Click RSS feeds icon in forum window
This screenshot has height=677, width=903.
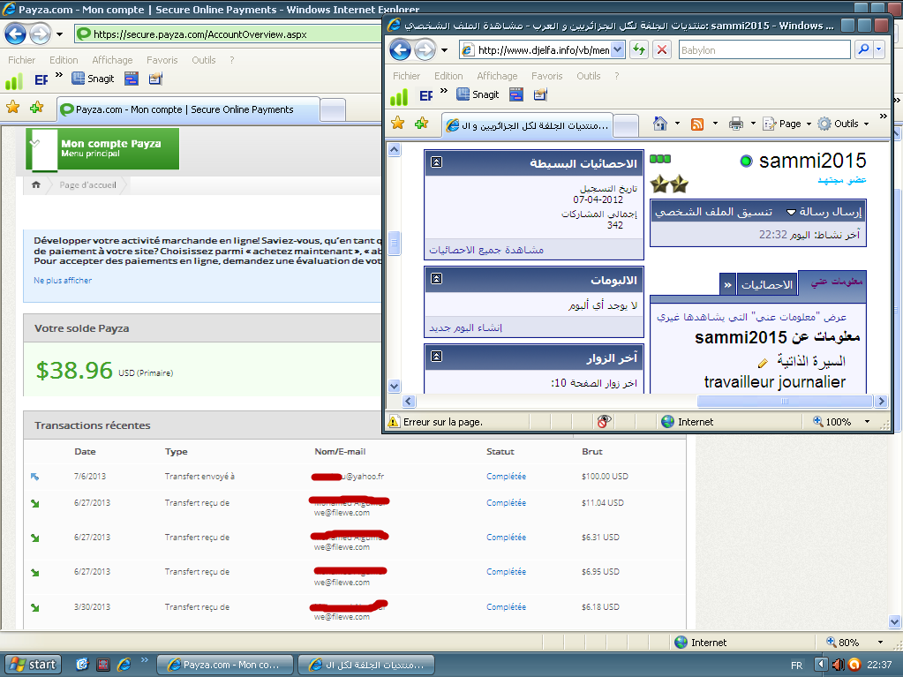pos(697,124)
